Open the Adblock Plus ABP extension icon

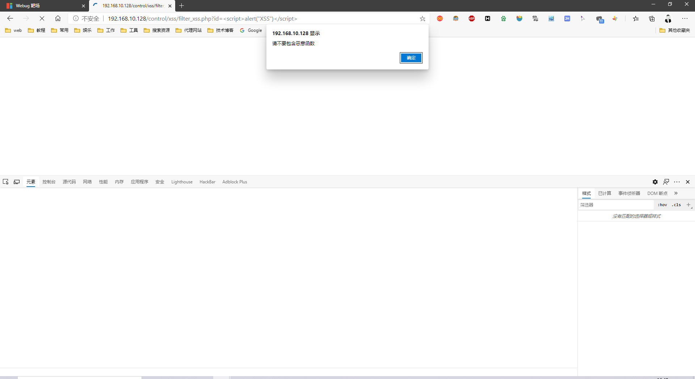coord(472,18)
